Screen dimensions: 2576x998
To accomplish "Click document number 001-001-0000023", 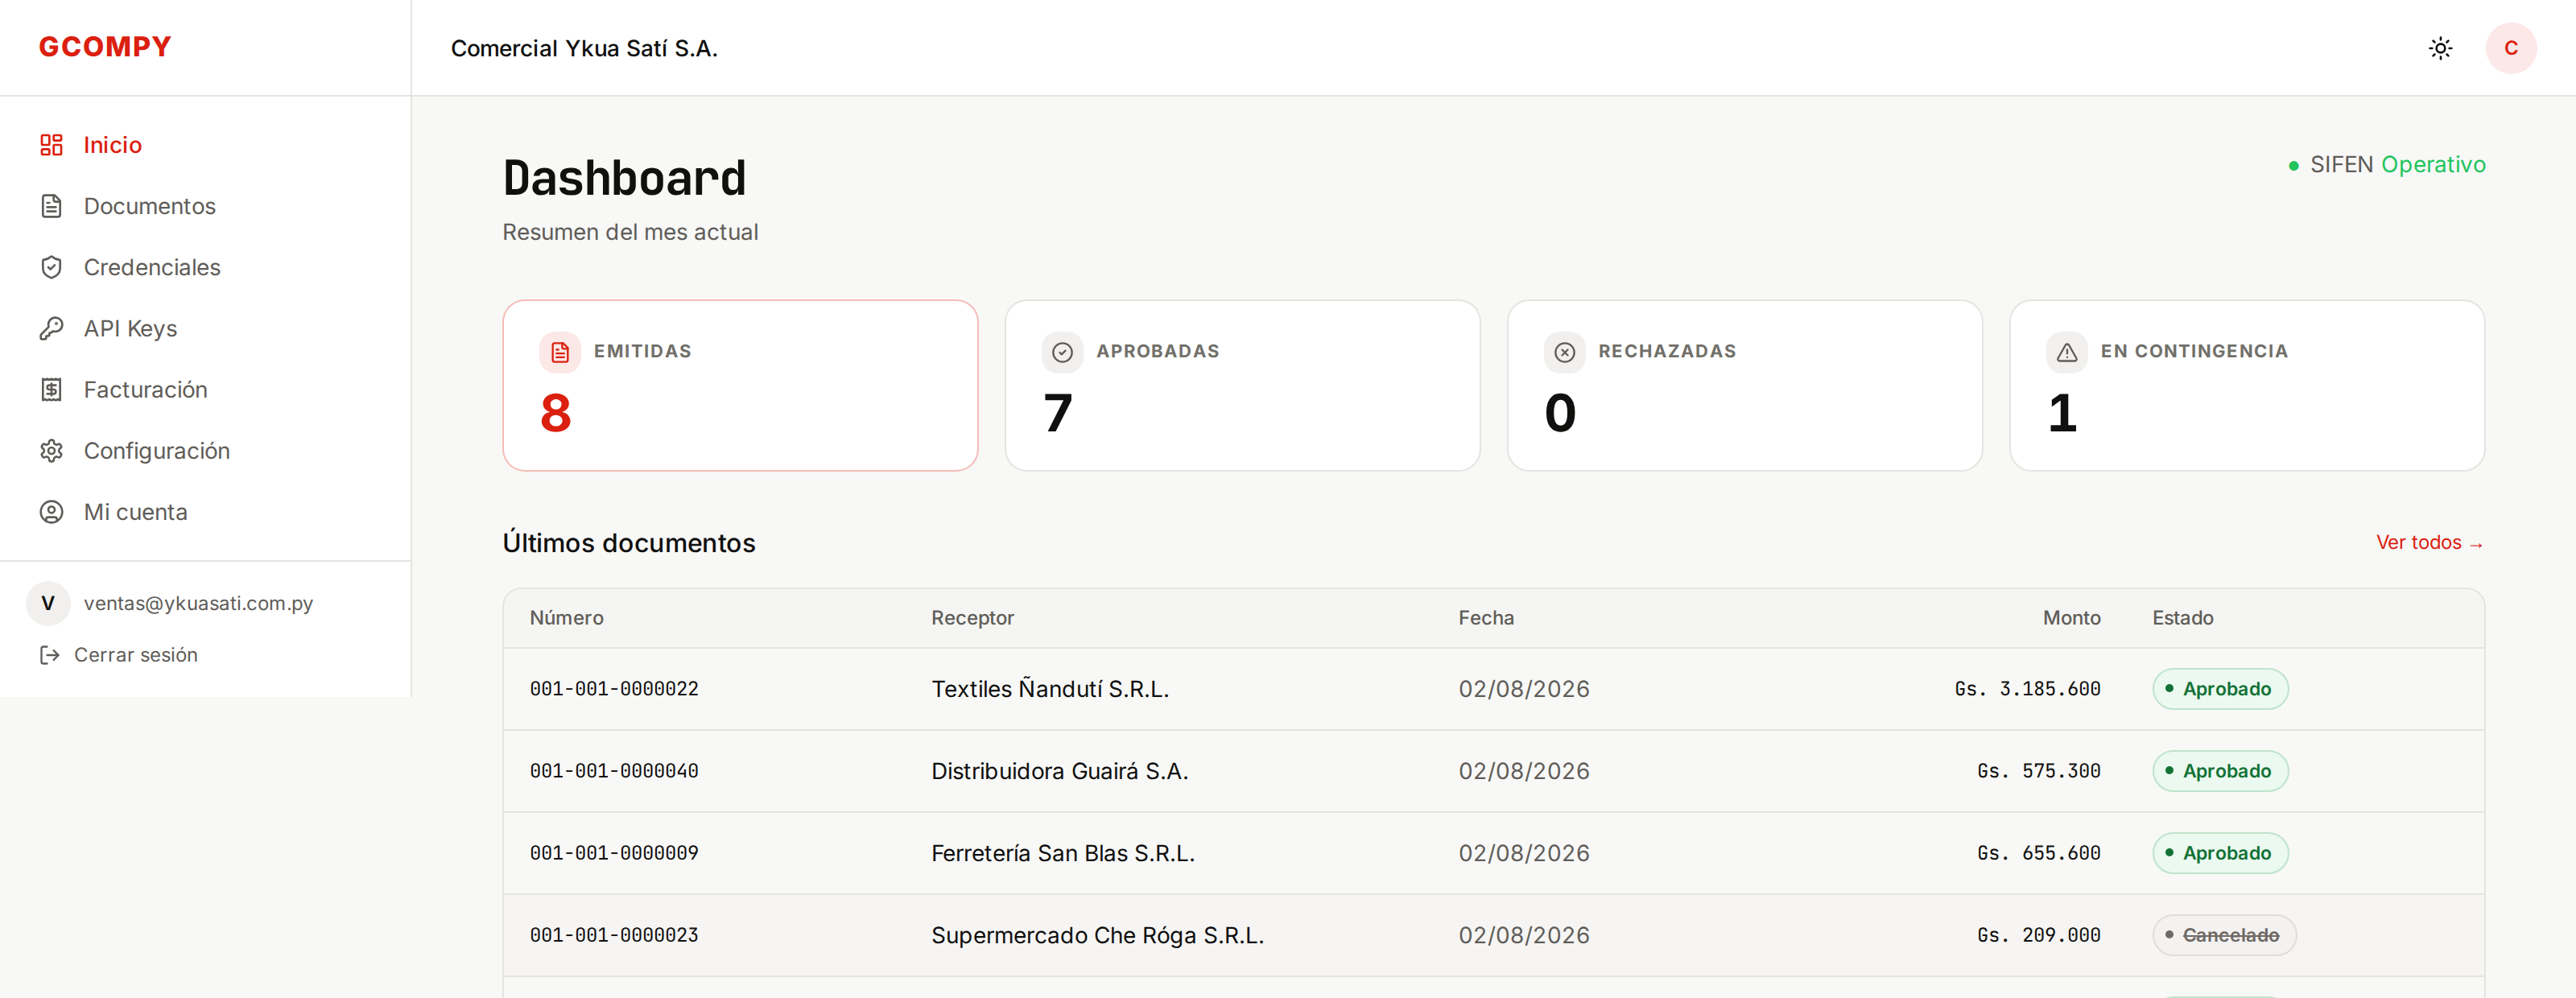I will (x=614, y=934).
